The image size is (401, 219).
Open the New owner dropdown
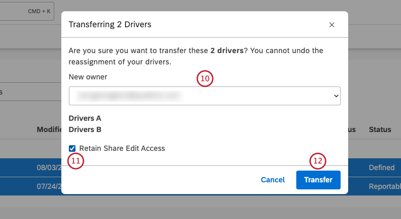[204, 95]
